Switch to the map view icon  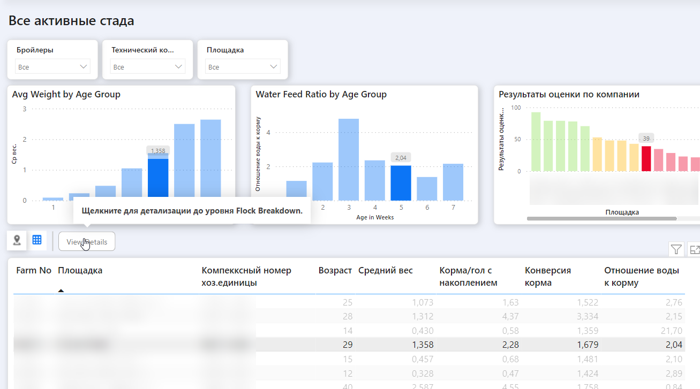tap(17, 240)
